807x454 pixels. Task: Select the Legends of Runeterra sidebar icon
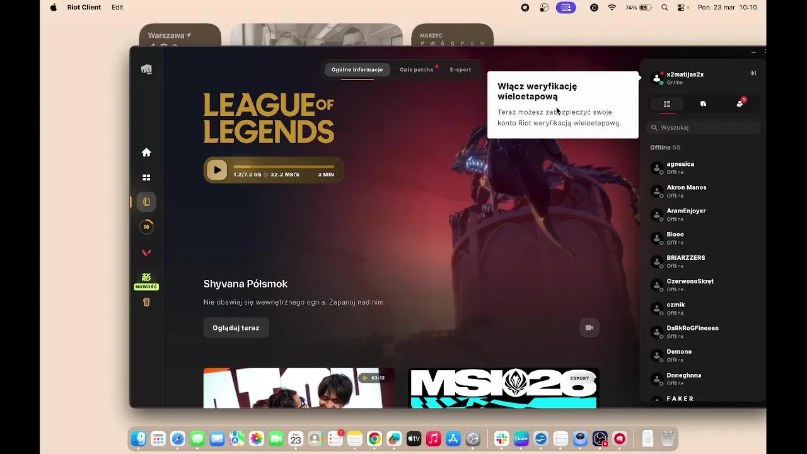coord(146,303)
